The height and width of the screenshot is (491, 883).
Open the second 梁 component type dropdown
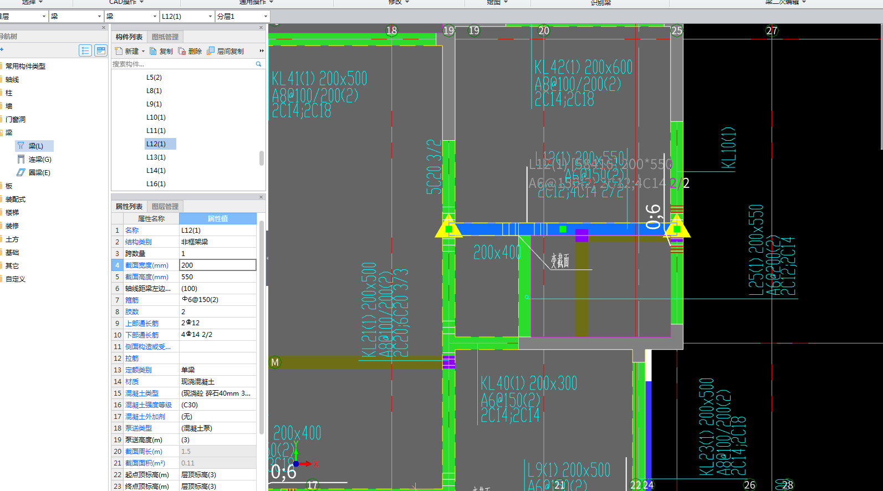point(155,17)
